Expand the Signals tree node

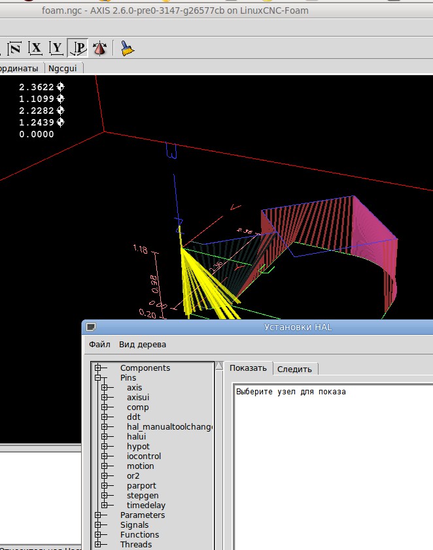click(98, 525)
